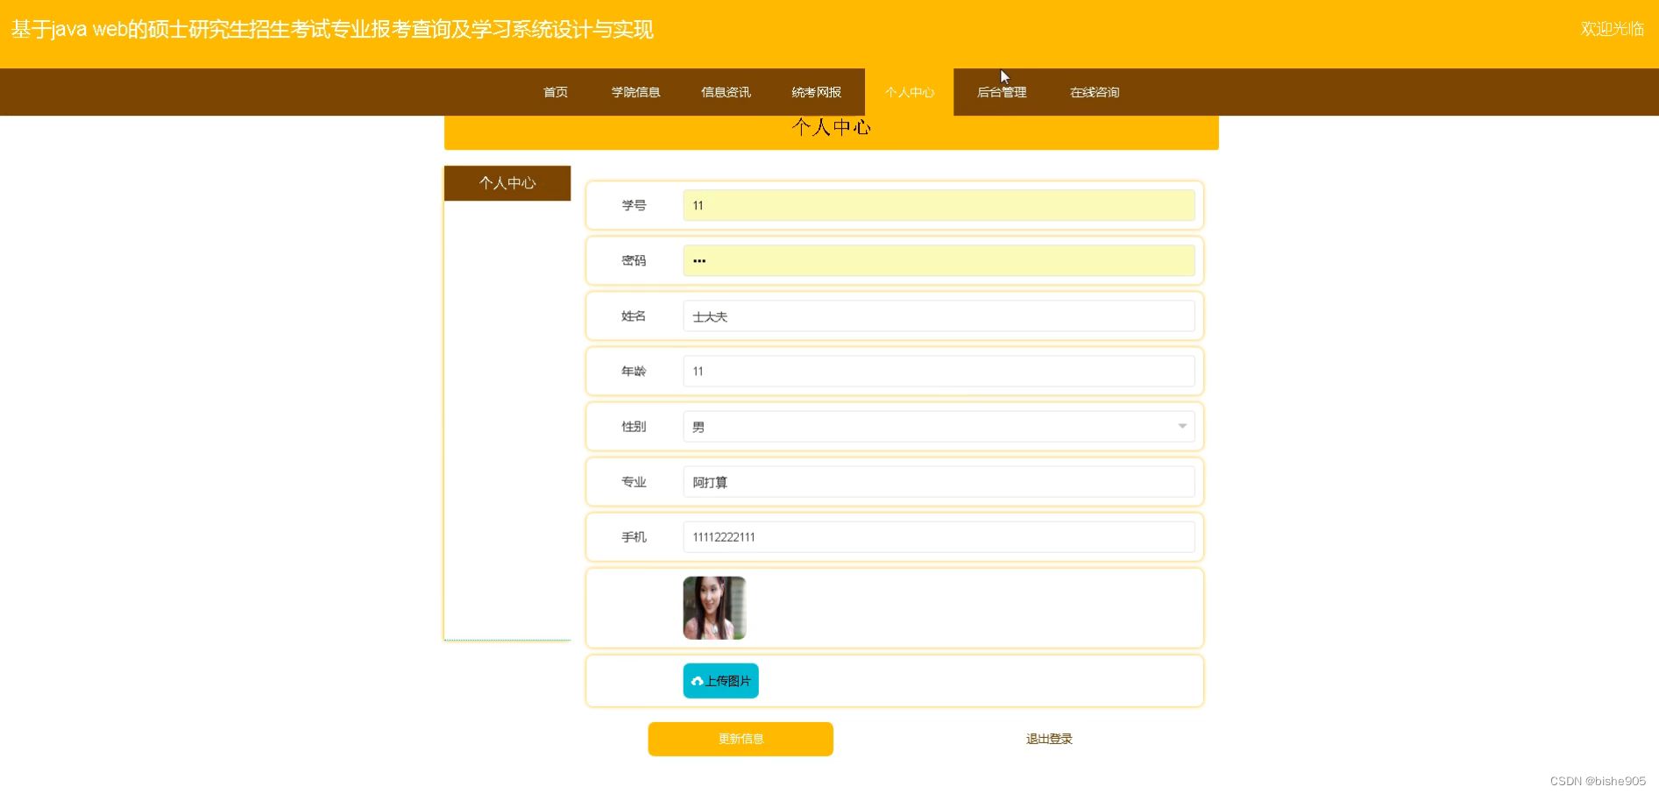Image resolution: width=1659 pixels, height=794 pixels.
Task: Click inside the 学号 input field
Action: tap(939, 205)
